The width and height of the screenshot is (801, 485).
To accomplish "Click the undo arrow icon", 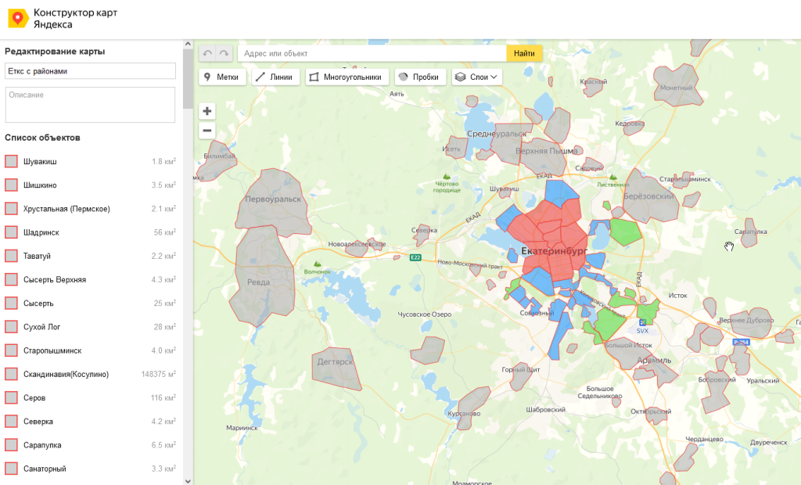I will tap(207, 53).
